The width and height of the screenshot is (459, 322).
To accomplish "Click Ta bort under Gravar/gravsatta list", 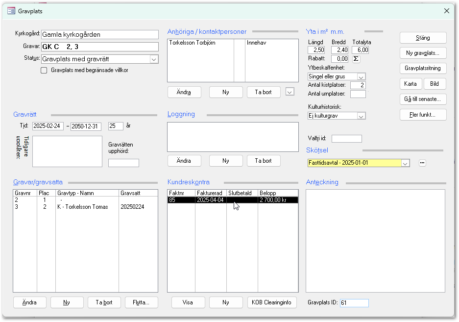I will point(104,302).
